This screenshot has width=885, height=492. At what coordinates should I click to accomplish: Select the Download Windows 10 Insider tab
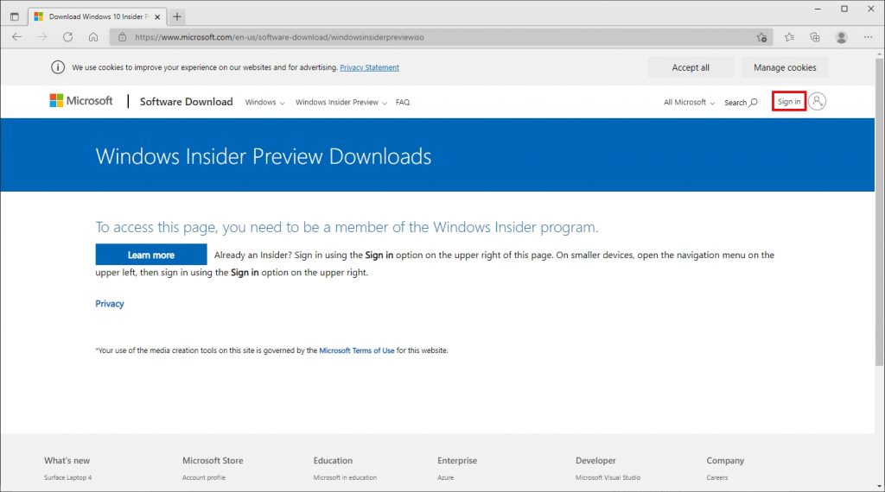tap(95, 16)
